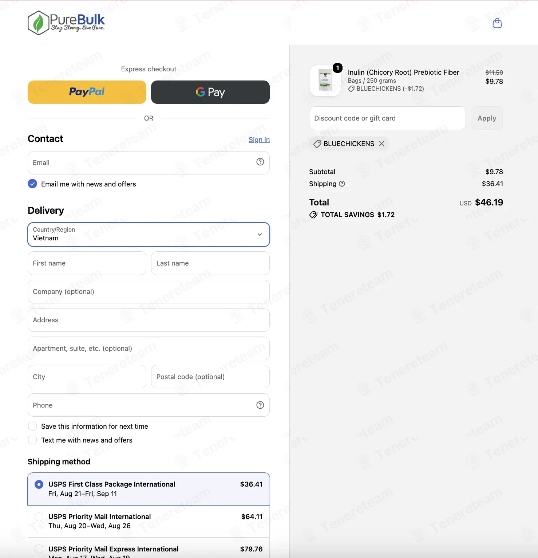Select USPS Priority Mail Express International
Viewport: 538px width, 558px height.
pyautogui.click(x=149, y=549)
